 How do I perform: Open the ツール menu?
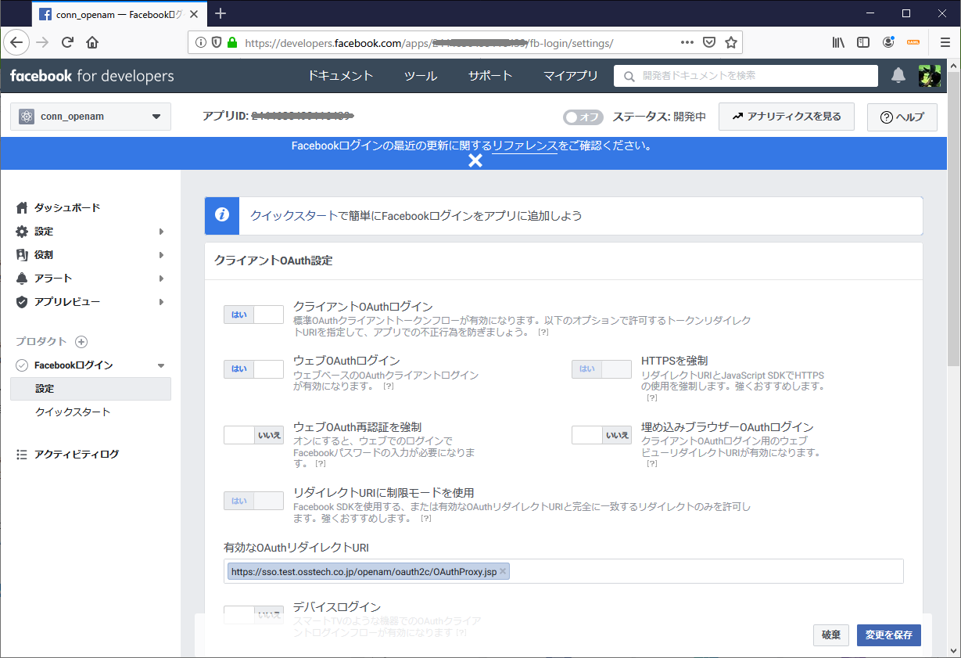[420, 76]
